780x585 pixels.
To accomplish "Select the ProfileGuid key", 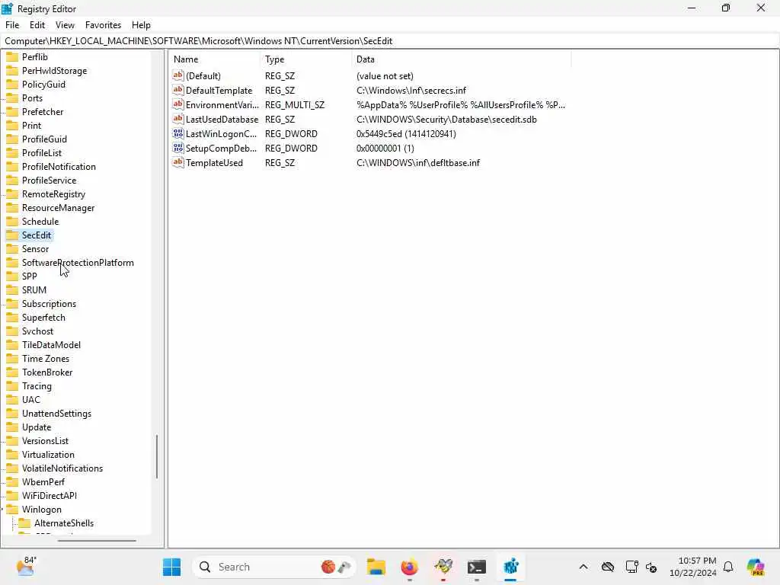I will [x=44, y=139].
